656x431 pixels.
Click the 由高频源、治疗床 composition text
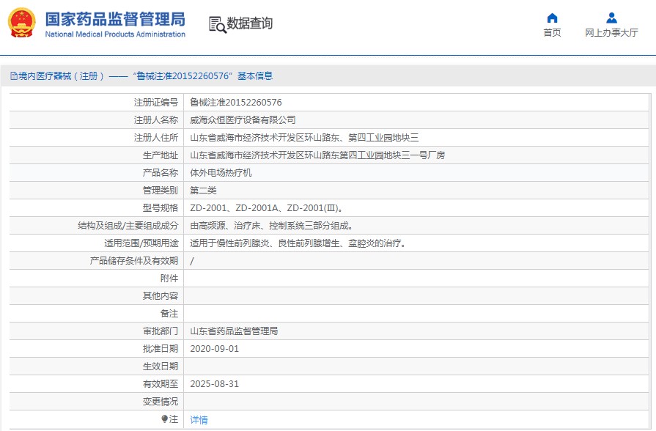pyautogui.click(x=272, y=226)
